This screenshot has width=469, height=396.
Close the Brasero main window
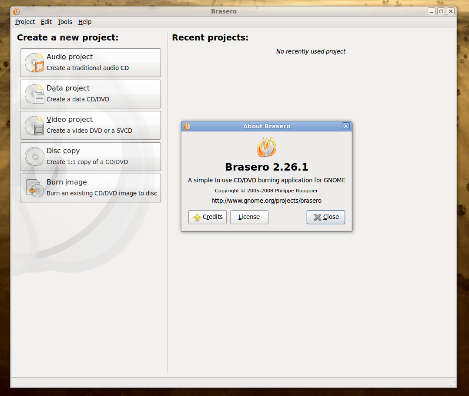pyautogui.click(x=450, y=11)
